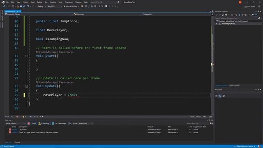Open the Debug menu

click(39, 2)
